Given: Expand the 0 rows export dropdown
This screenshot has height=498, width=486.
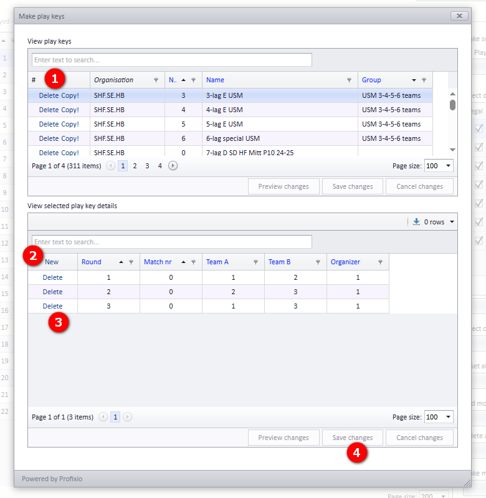Looking at the screenshot, I should [x=452, y=222].
